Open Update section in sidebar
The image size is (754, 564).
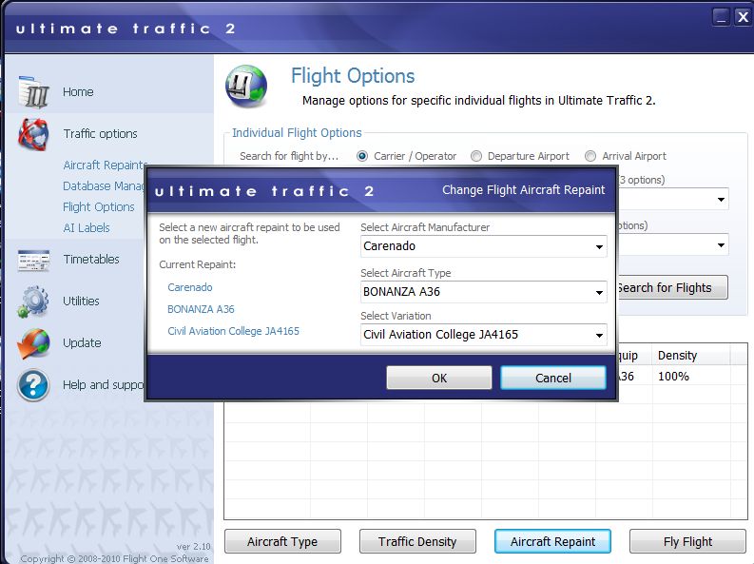click(x=82, y=342)
